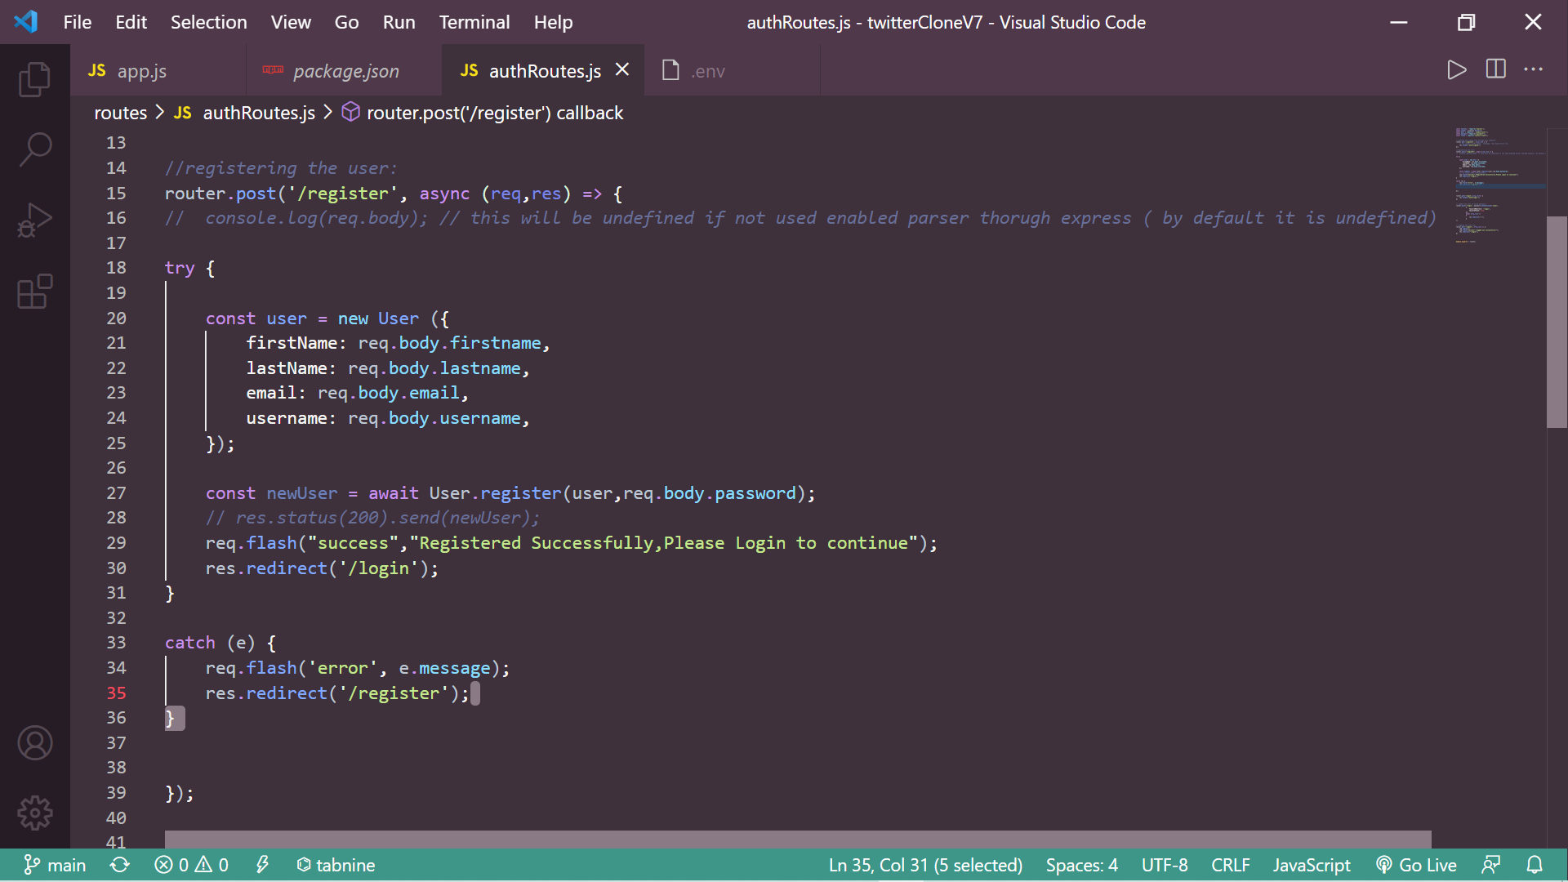This screenshot has height=882, width=1568.
Task: Click the main branch status button
Action: [55, 865]
